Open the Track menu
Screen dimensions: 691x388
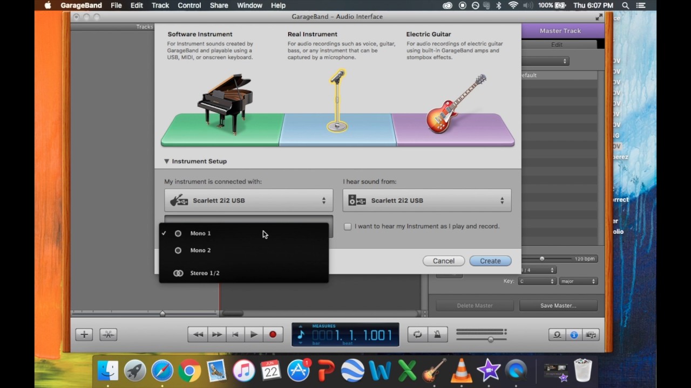pyautogui.click(x=160, y=5)
